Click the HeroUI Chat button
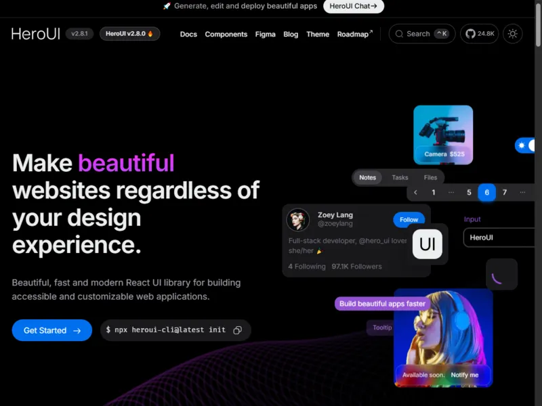542x406 pixels. [353, 6]
